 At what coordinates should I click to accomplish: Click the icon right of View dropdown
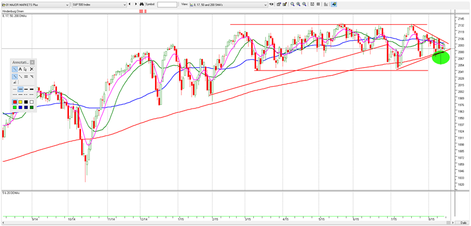(x=271, y=4)
